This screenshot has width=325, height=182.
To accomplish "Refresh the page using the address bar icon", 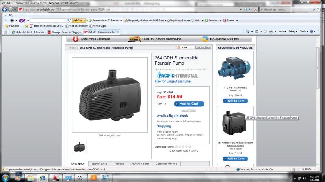I will [250, 9].
